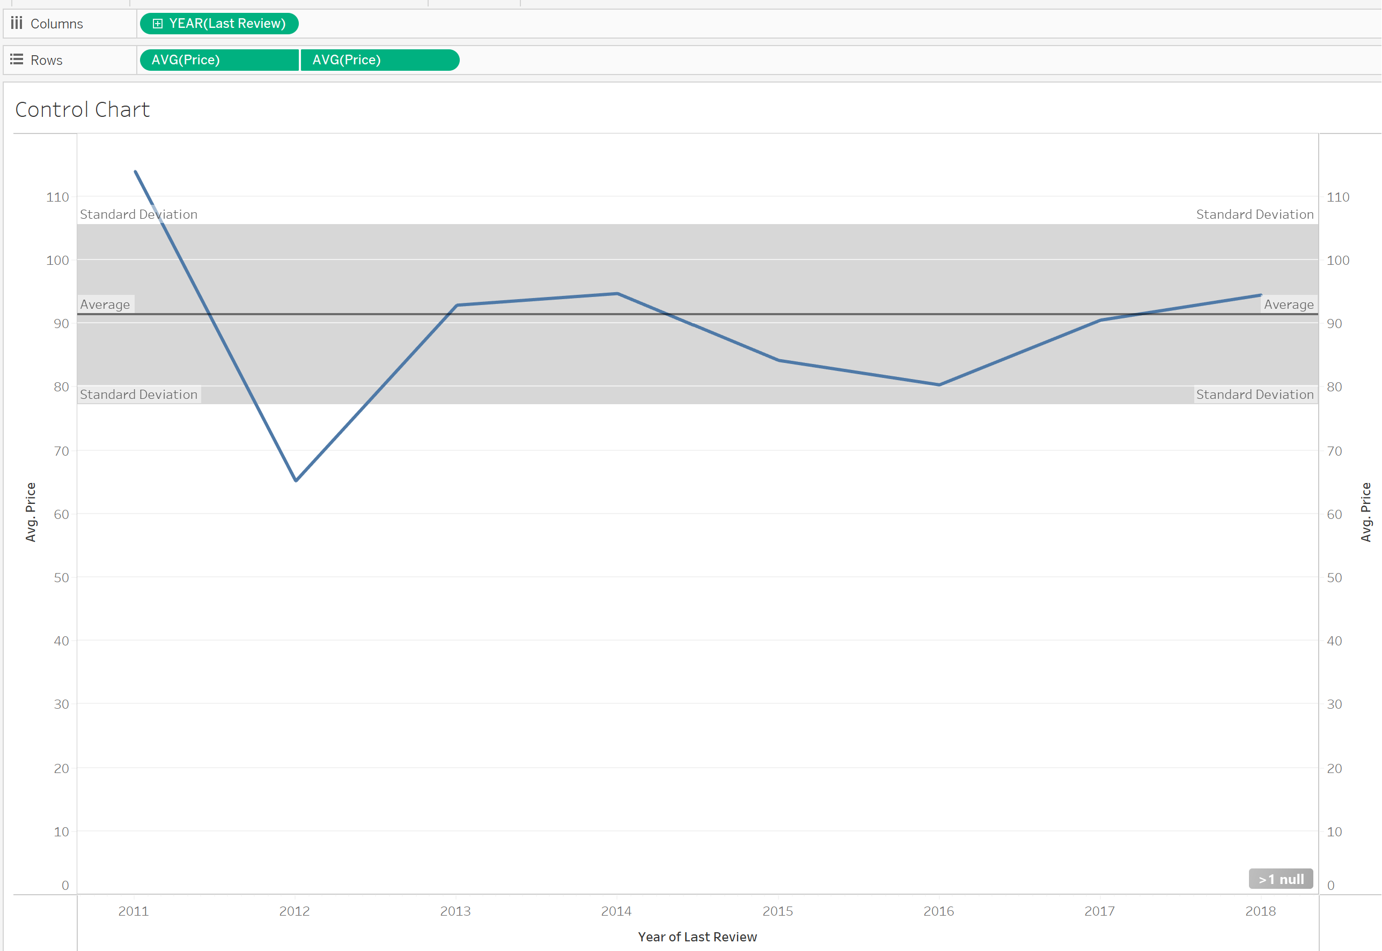
Task: Click the 2016 data point on the line
Action: click(939, 385)
